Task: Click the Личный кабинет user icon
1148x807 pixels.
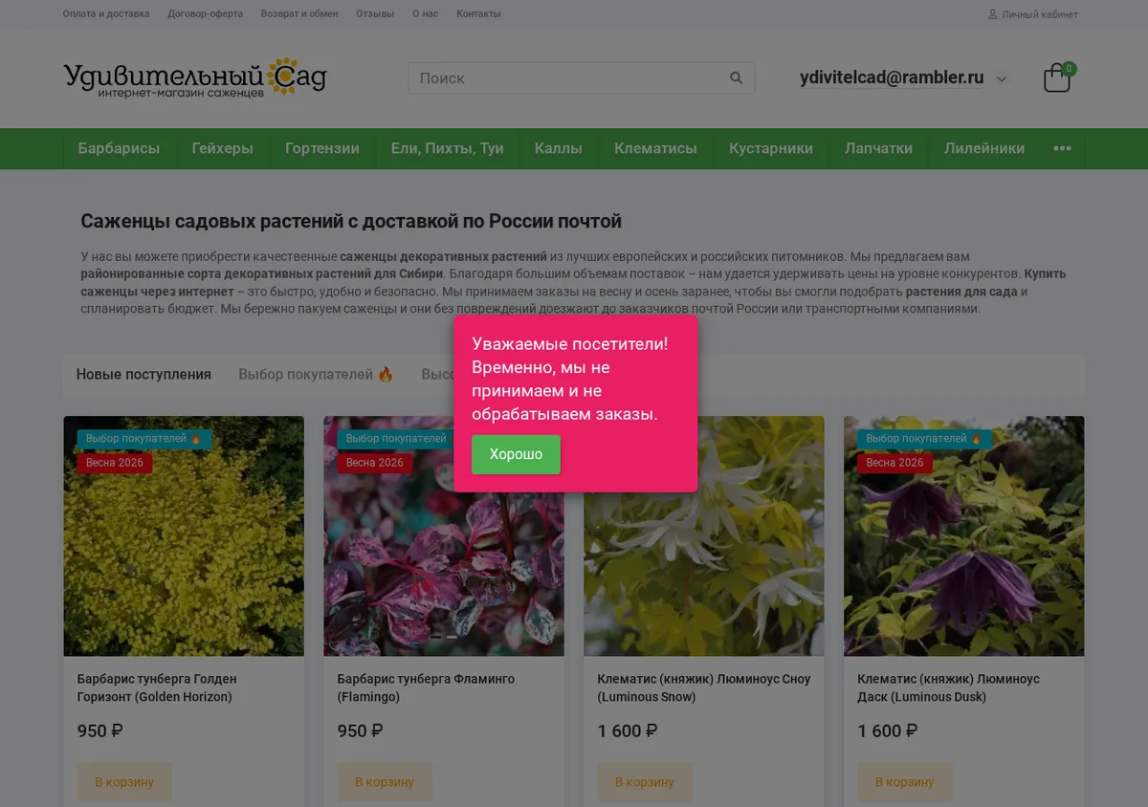Action: 992,14
